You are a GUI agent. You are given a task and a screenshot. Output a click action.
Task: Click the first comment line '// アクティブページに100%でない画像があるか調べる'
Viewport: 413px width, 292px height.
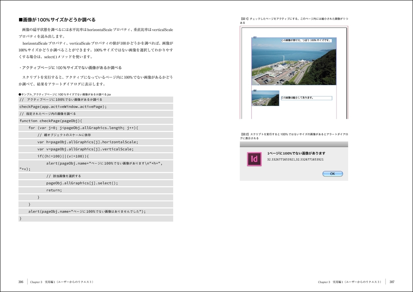pyautogui.click(x=96, y=100)
